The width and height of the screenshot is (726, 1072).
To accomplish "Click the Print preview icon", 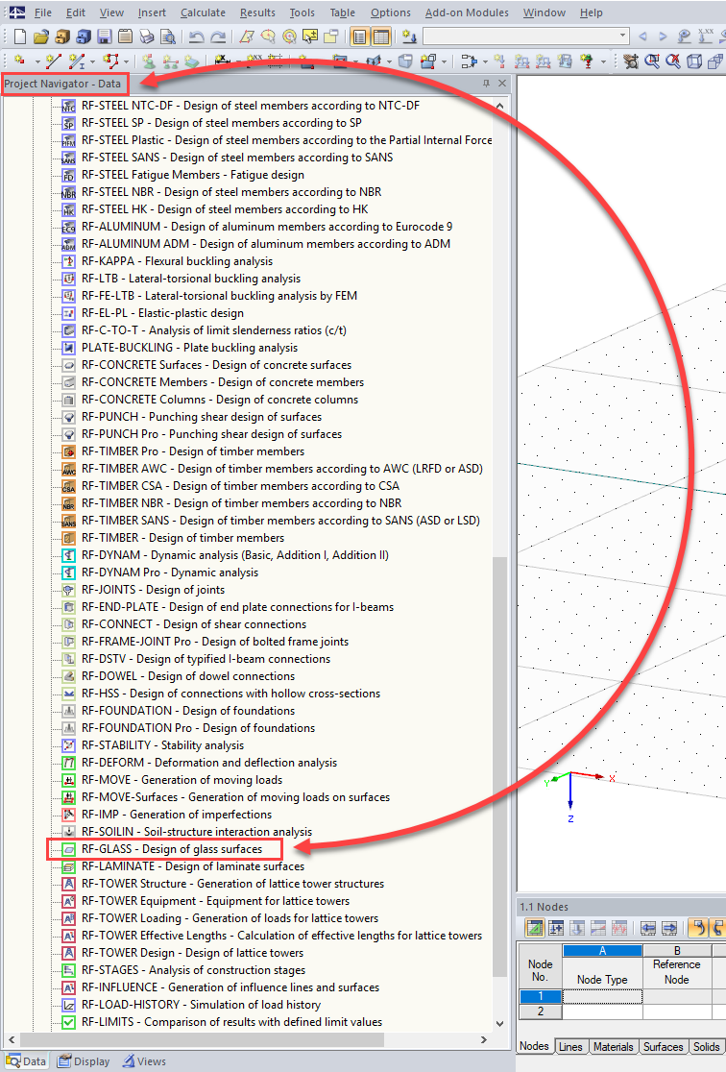I will pos(168,37).
